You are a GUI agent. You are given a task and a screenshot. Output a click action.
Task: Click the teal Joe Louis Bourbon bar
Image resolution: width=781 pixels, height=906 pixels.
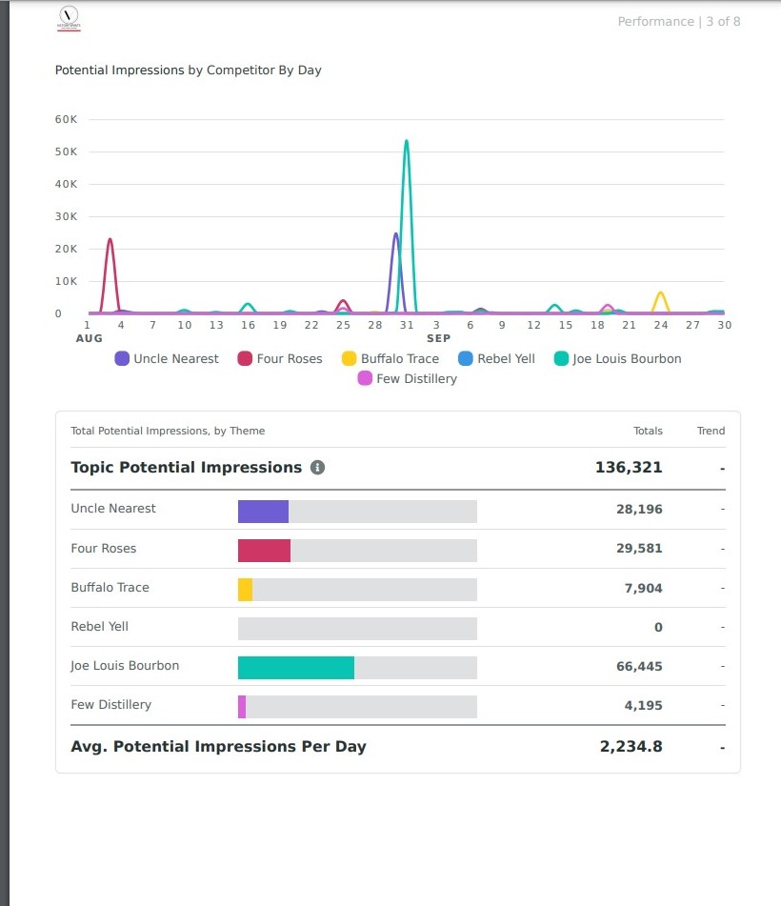pos(296,668)
